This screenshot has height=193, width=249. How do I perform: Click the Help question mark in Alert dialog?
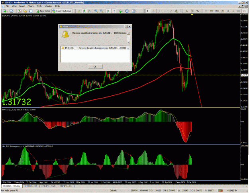tap(126, 27)
